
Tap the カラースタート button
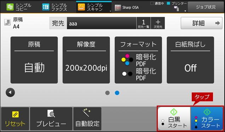point(207,119)
